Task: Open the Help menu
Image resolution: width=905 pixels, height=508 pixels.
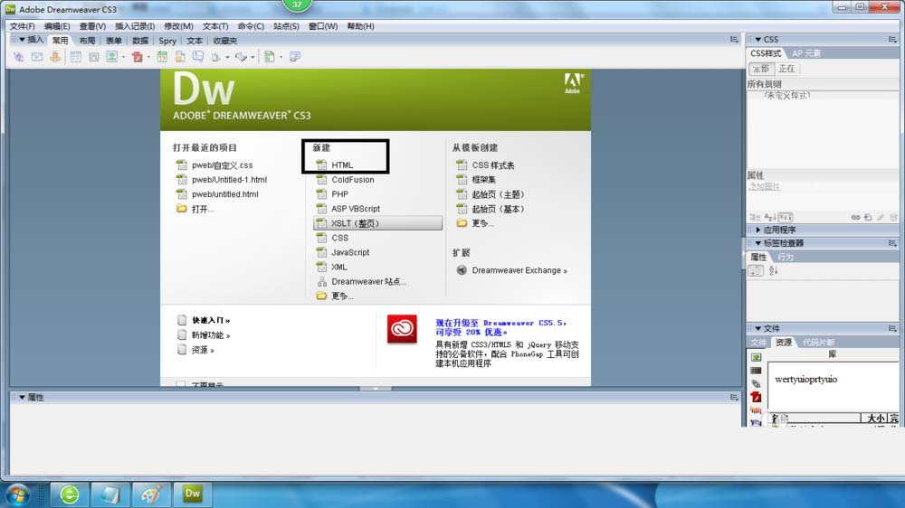Action: point(360,26)
